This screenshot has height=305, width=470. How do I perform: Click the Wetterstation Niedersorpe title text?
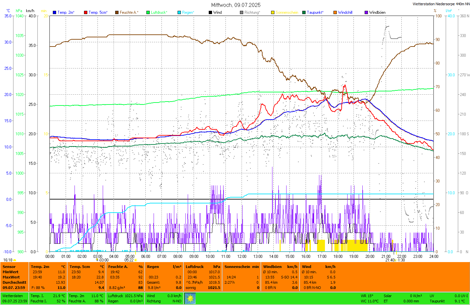pyautogui.click(x=441, y=4)
